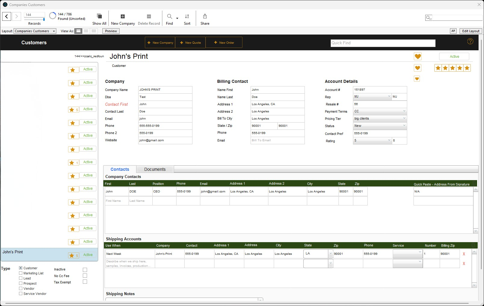Open the Pricing Tier dropdown

pos(380,118)
